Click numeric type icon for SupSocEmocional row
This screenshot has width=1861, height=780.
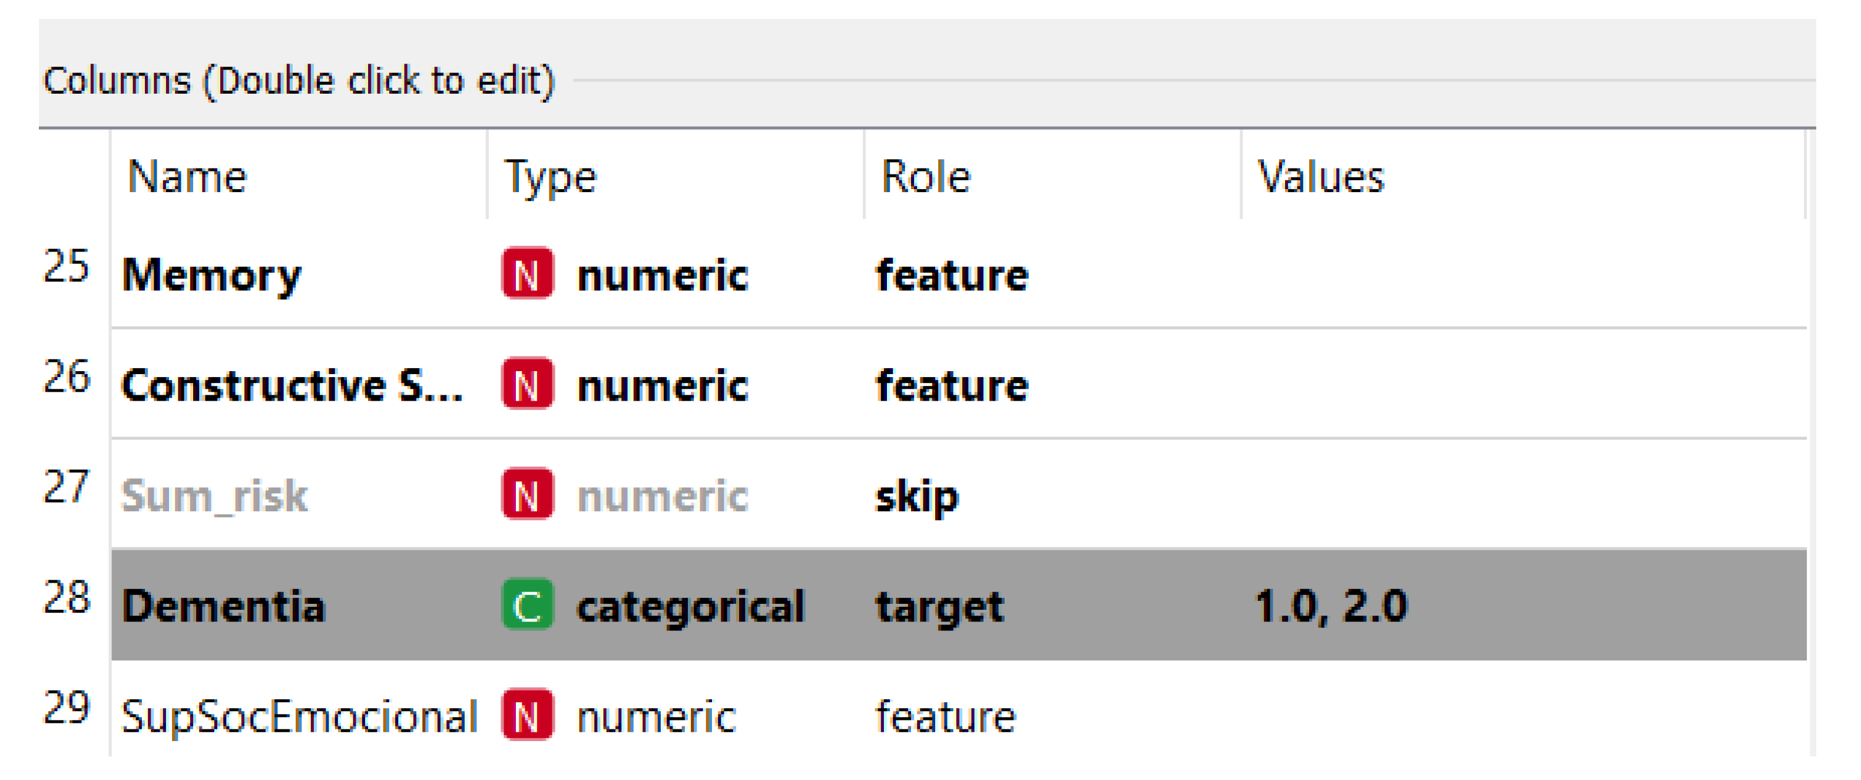click(x=527, y=715)
